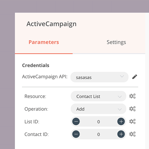Open the gear options for Resource
149x149 pixels.
coord(132,96)
